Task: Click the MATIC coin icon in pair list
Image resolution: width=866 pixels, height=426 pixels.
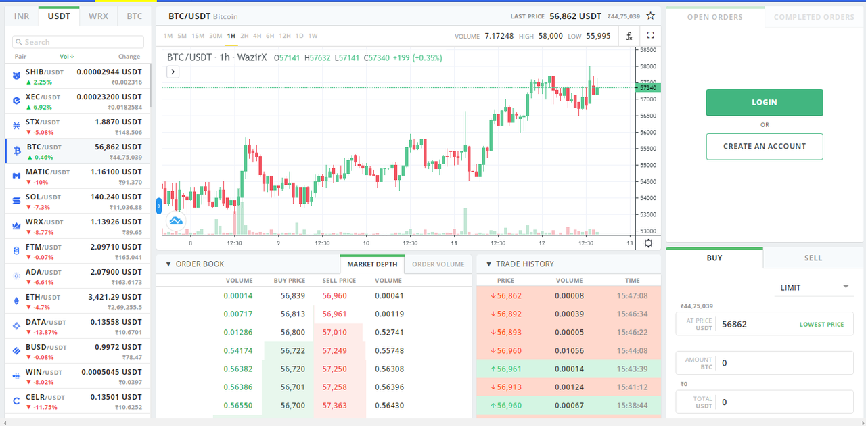Action: (16, 176)
